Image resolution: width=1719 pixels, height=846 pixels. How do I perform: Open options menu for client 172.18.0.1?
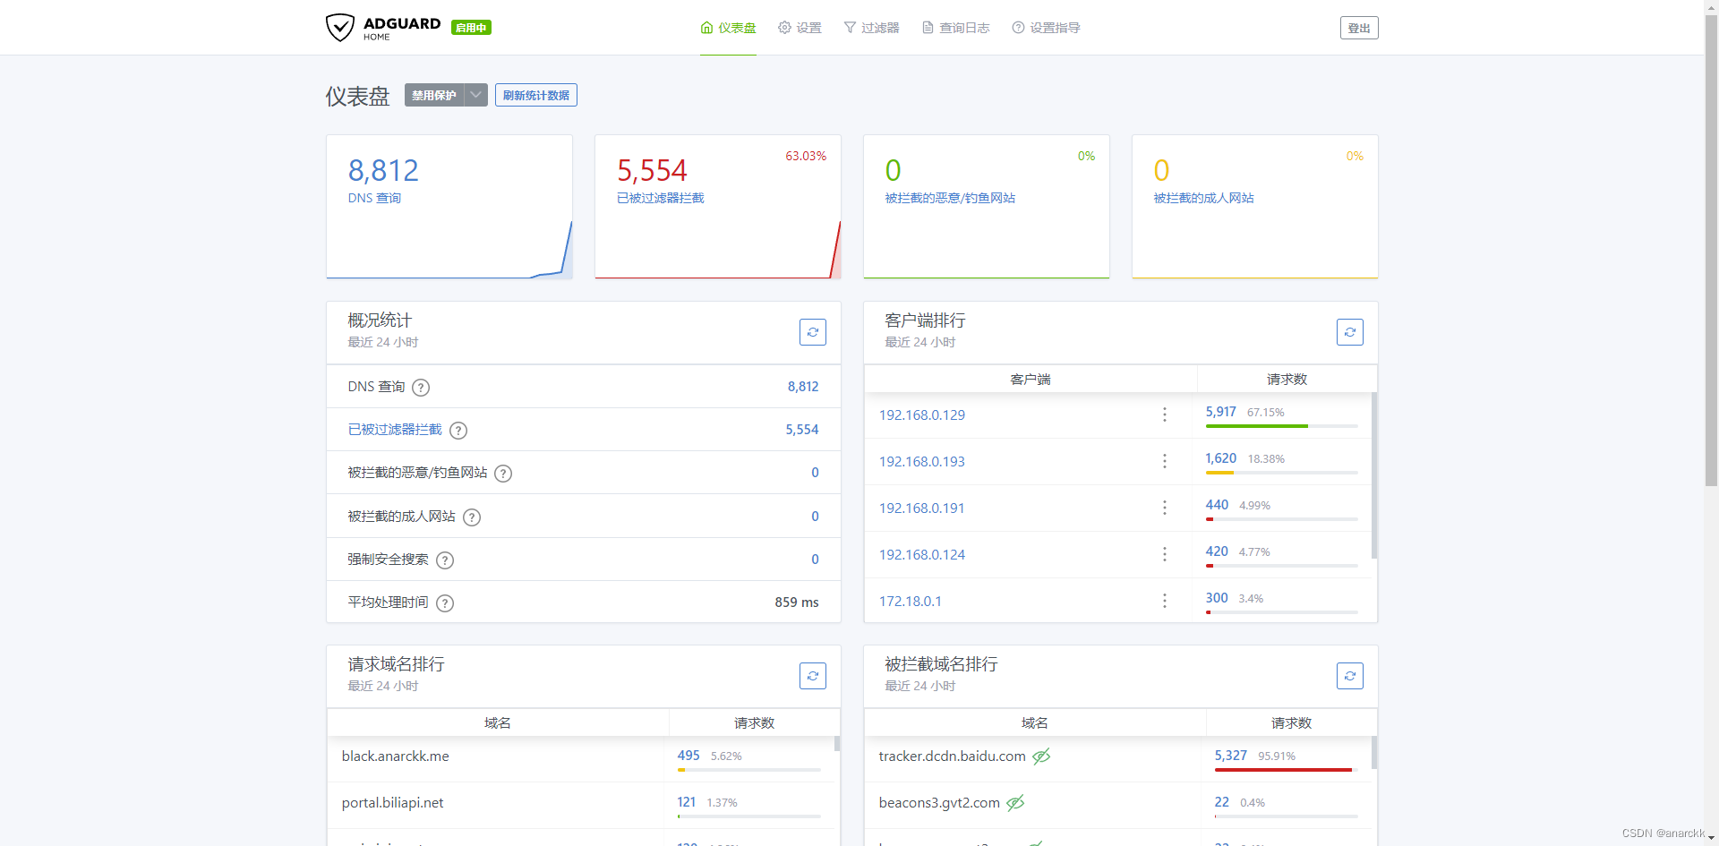[1164, 601]
